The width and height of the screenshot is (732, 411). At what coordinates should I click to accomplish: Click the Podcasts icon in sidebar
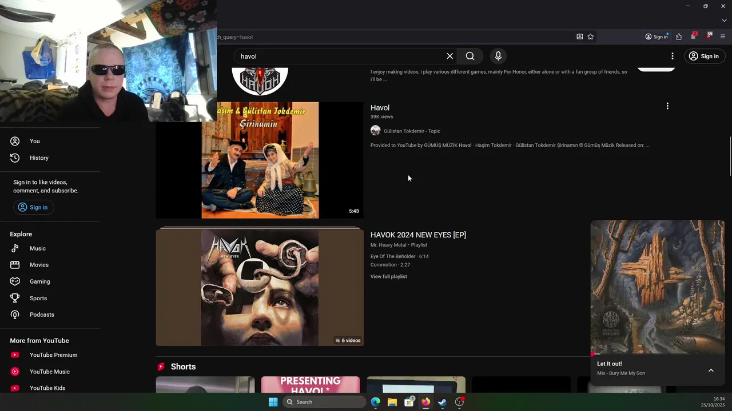point(15,315)
